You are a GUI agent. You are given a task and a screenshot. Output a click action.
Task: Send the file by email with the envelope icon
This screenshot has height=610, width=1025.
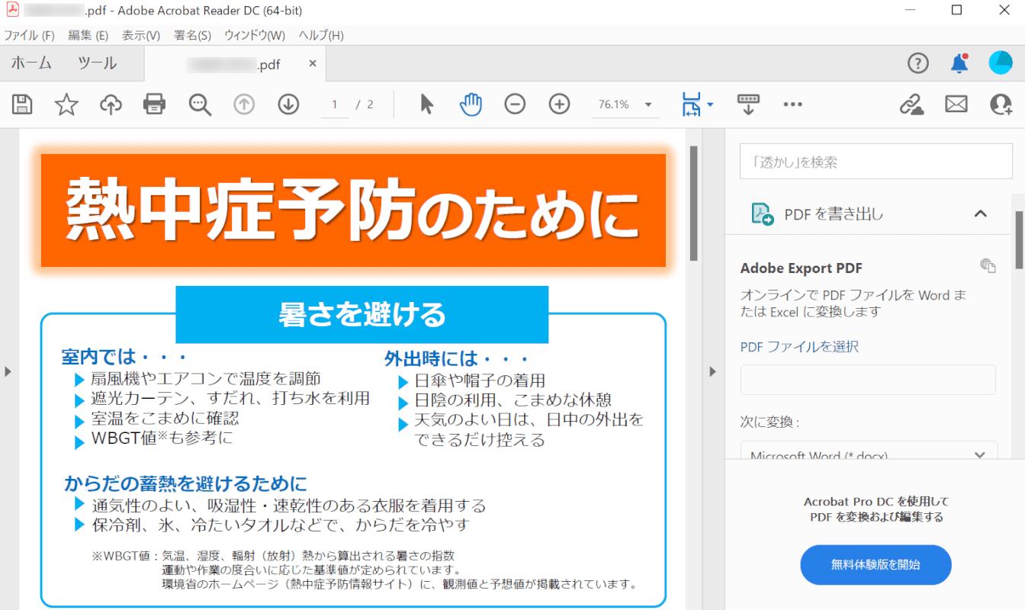[x=956, y=104]
